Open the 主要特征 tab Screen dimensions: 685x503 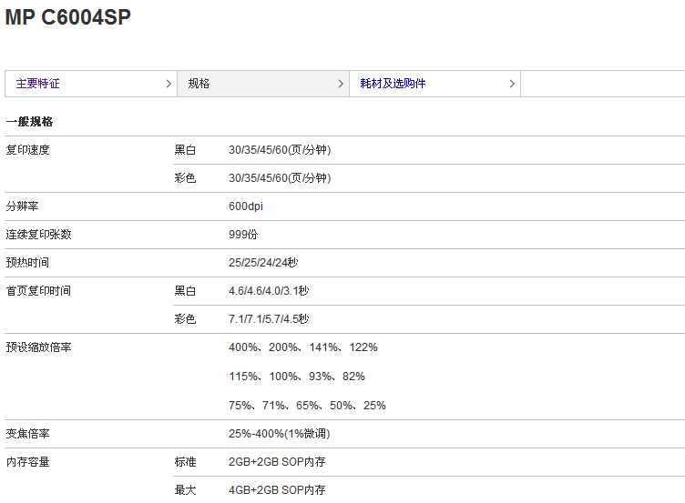pos(37,84)
